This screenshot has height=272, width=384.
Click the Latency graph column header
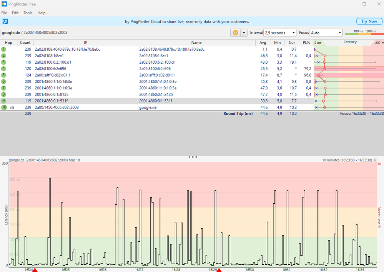350,42
